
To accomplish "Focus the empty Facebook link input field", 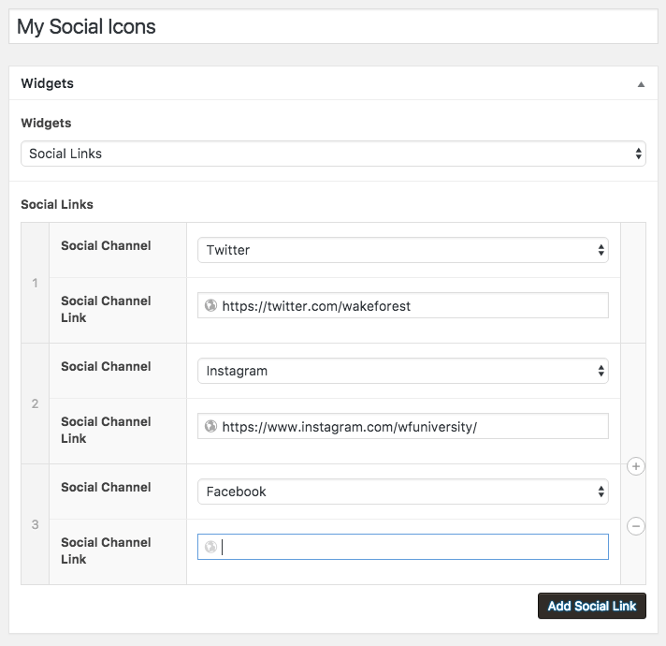I will pyautogui.click(x=412, y=547).
